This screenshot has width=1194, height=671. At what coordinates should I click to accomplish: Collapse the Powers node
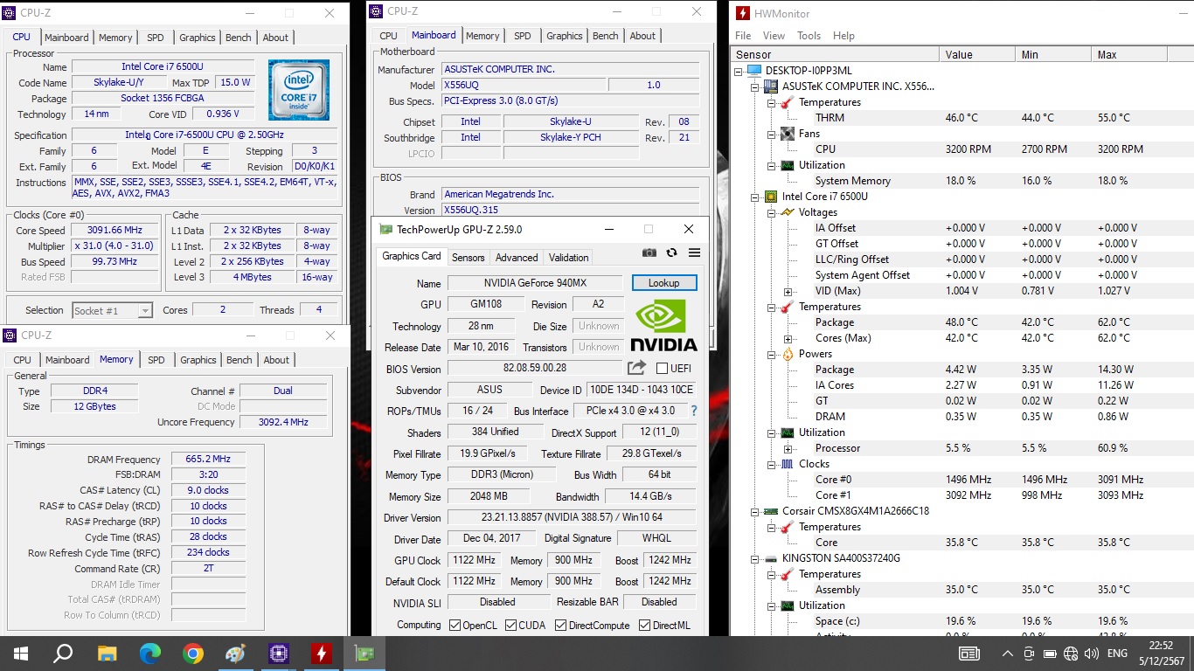pos(772,354)
